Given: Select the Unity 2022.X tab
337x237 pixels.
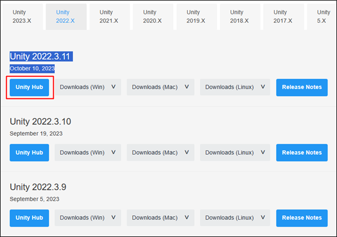Looking at the screenshot, I should click(66, 17).
